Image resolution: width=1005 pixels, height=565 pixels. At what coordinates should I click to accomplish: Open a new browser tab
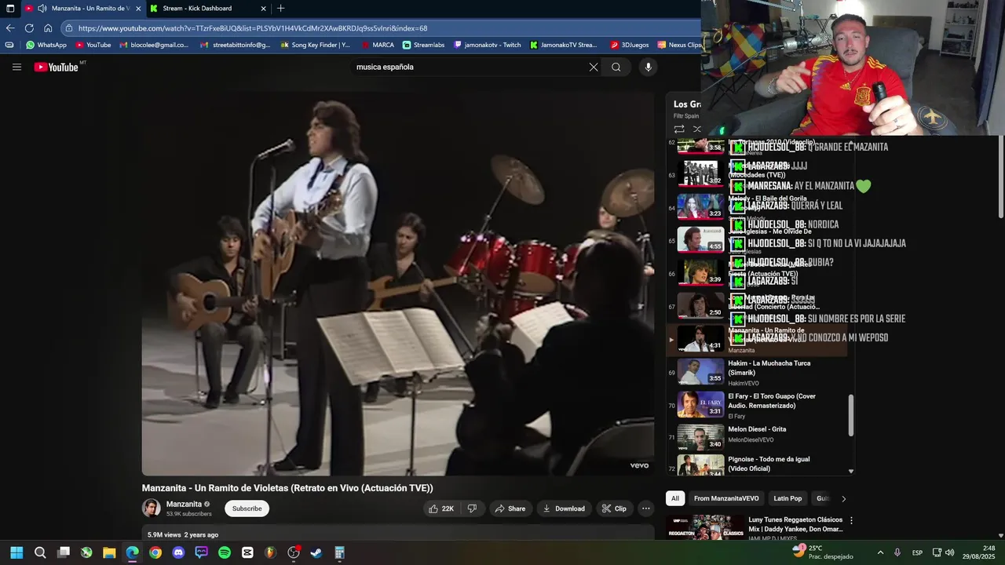281,9
